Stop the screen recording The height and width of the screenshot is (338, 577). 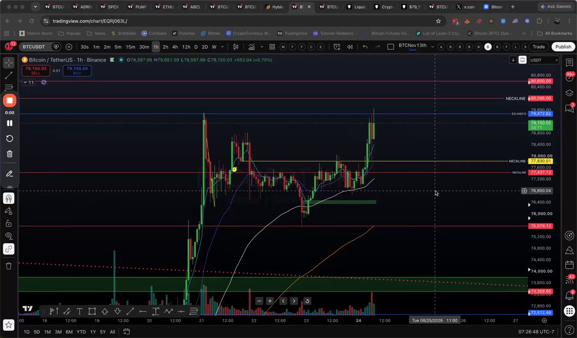click(10, 100)
